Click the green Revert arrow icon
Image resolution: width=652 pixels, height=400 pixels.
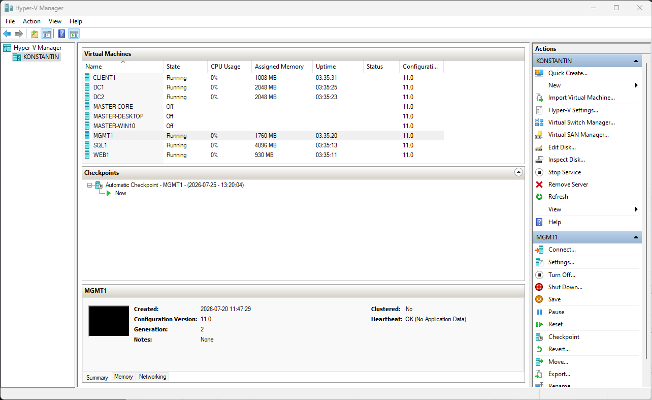click(539, 349)
